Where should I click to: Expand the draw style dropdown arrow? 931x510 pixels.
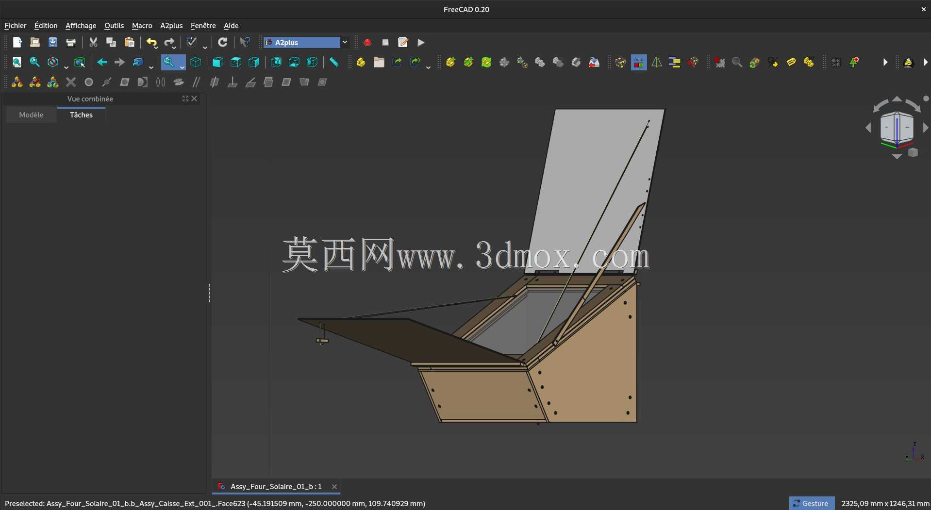click(x=66, y=66)
